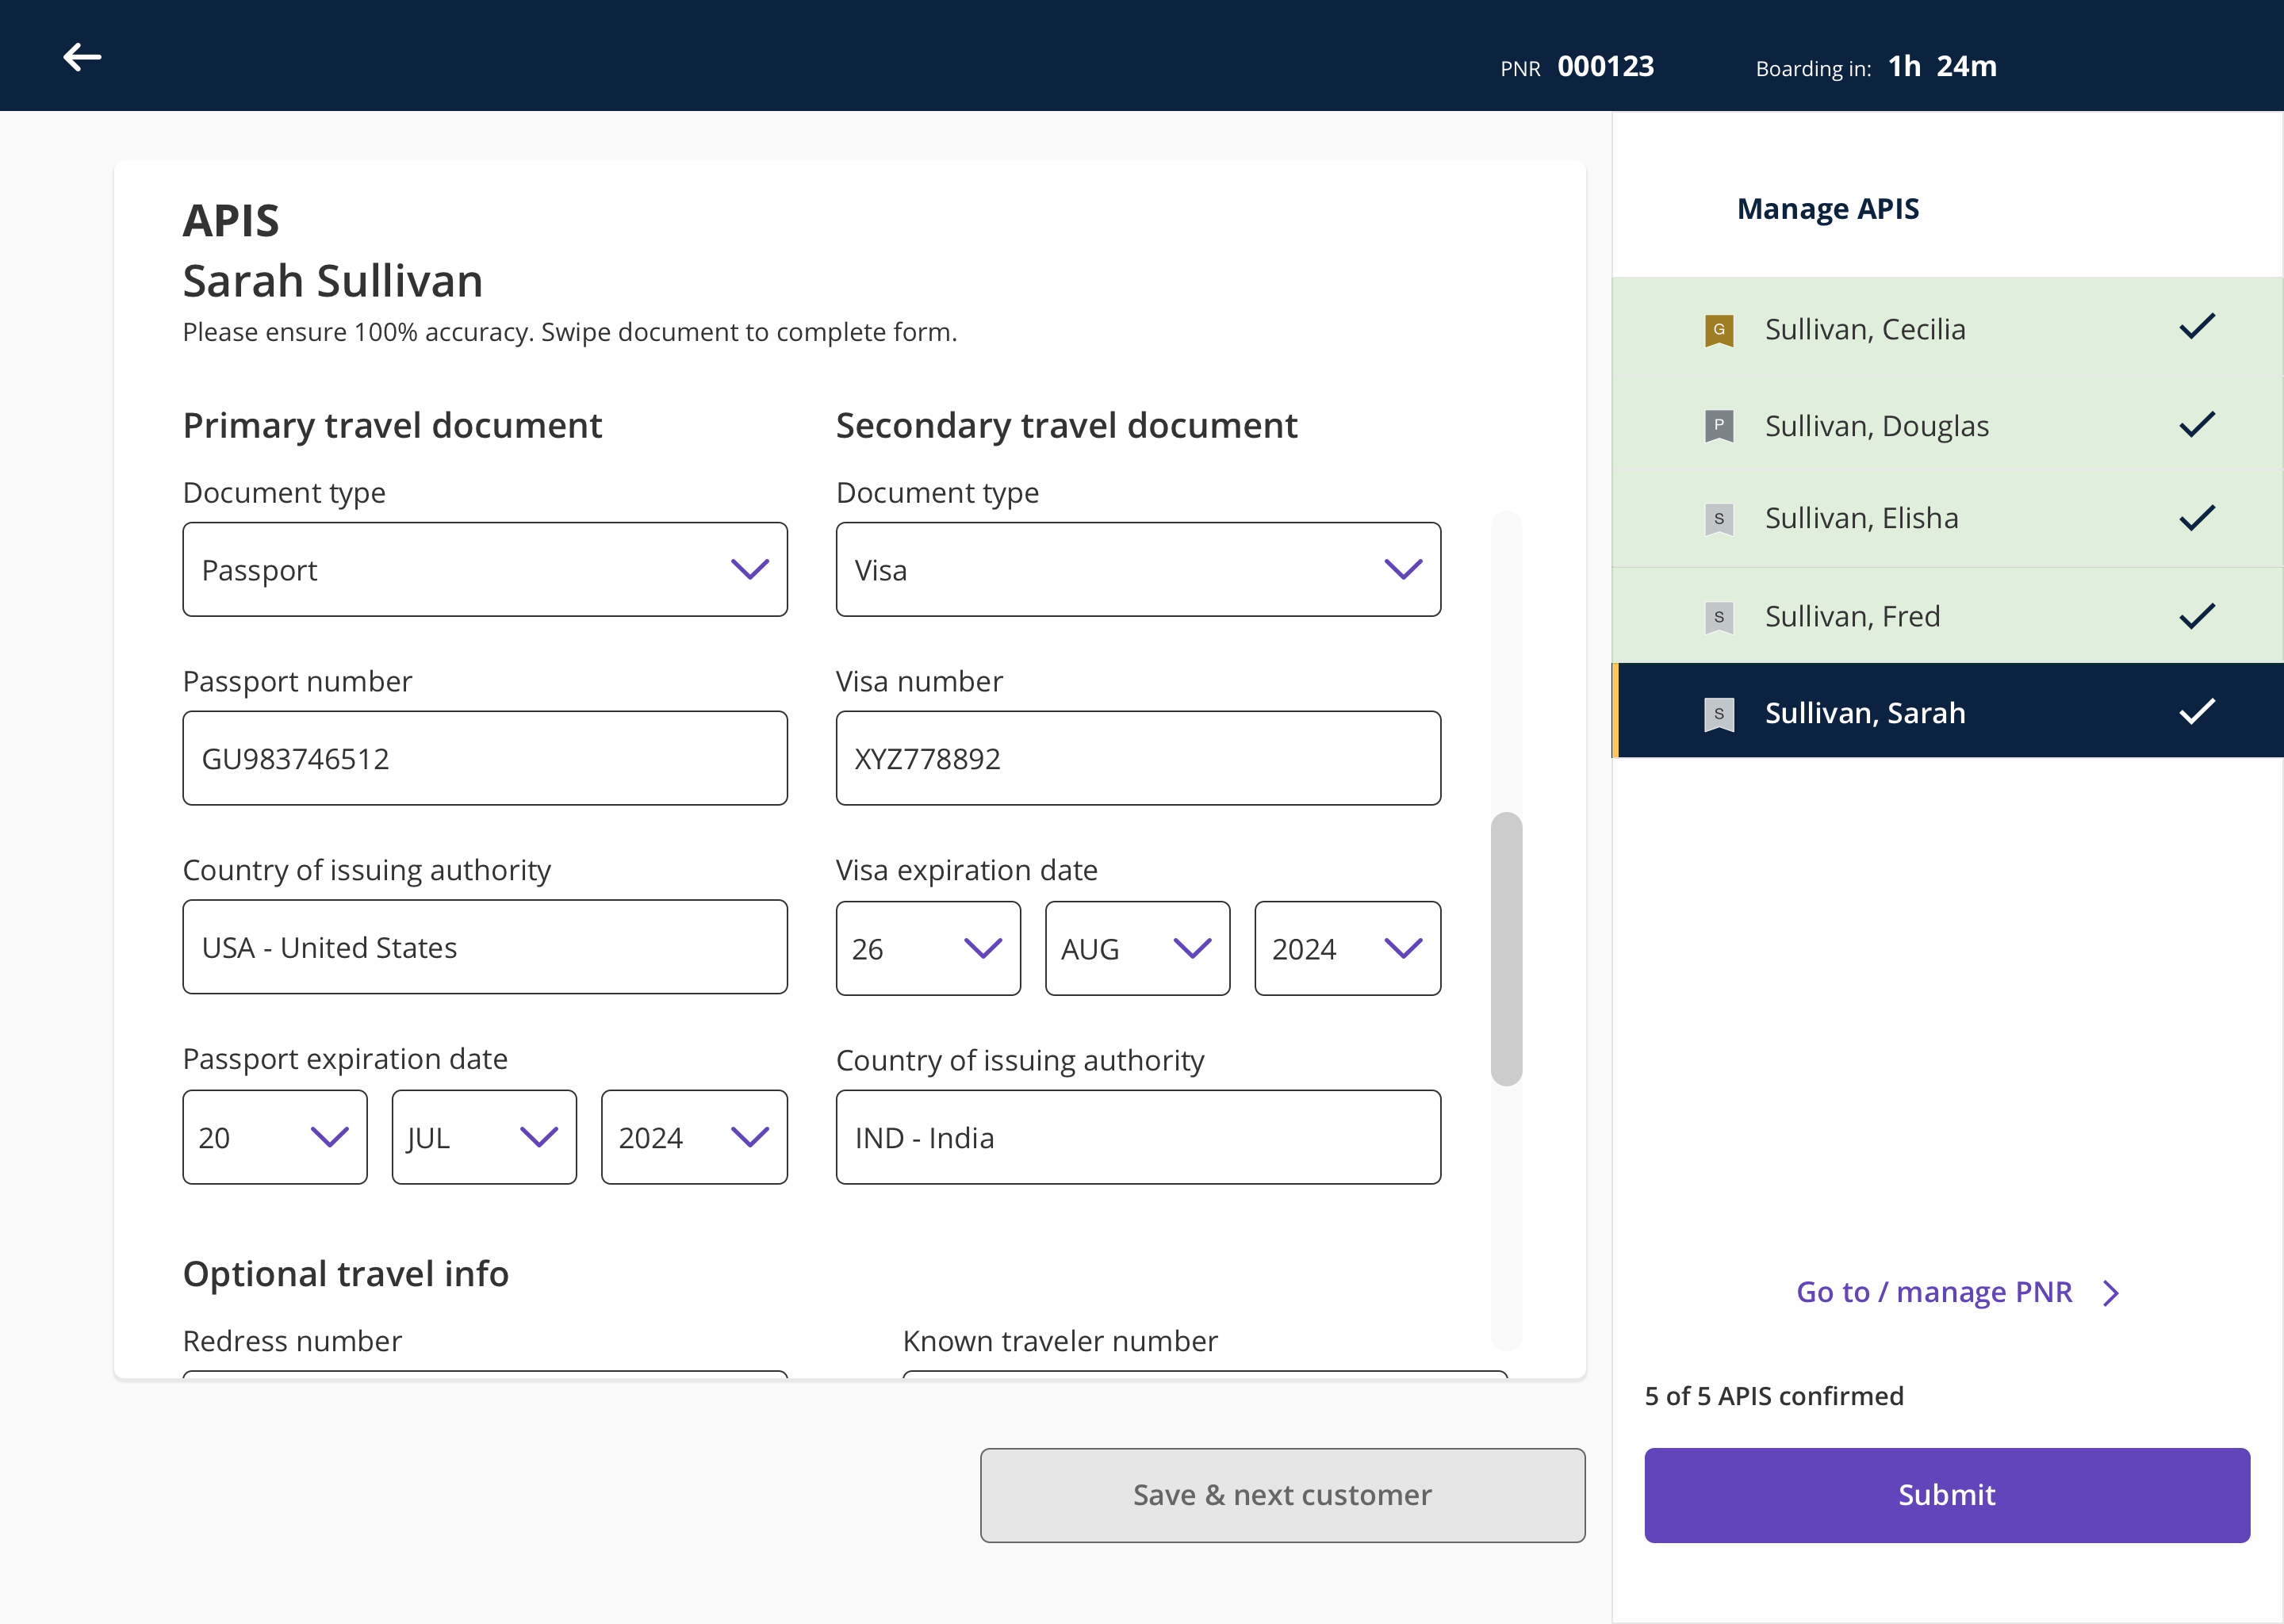
Task: Open the passport expiration day dropdown showing 20
Action: [x=275, y=1137]
